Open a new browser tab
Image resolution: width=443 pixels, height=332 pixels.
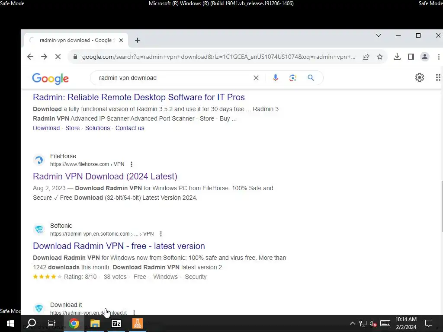pyautogui.click(x=138, y=40)
